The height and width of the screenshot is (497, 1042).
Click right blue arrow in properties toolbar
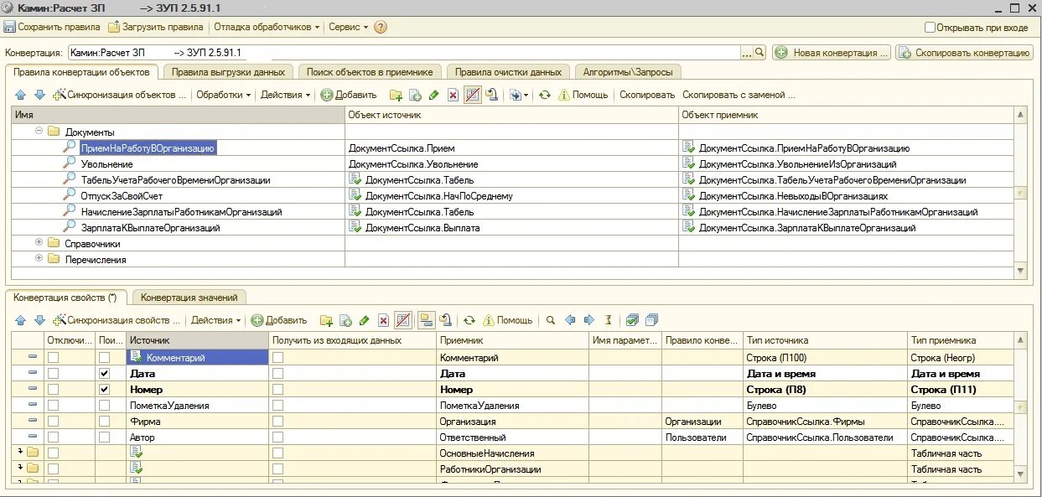(x=588, y=320)
